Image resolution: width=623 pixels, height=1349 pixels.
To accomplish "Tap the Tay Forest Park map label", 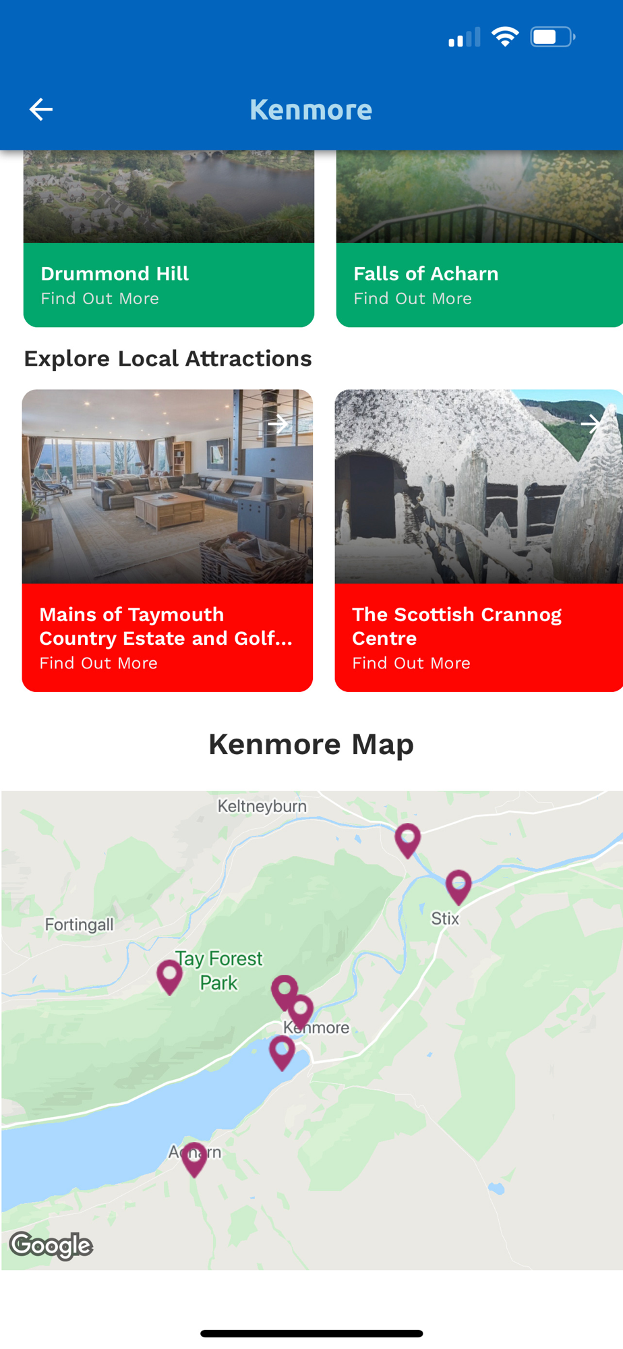I will tap(218, 971).
